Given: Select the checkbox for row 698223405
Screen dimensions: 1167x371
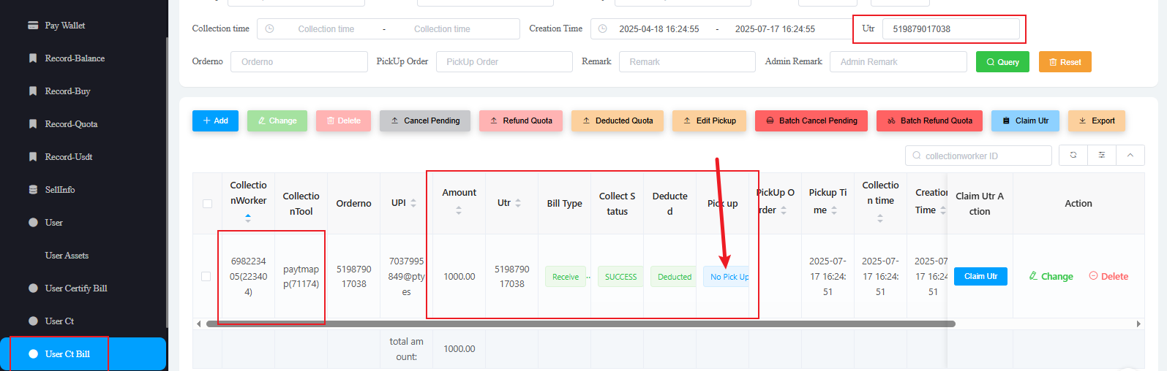Looking at the screenshot, I should [206, 277].
